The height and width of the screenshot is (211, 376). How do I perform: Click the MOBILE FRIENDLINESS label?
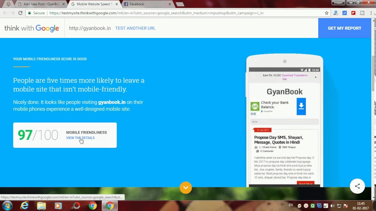pos(86,132)
